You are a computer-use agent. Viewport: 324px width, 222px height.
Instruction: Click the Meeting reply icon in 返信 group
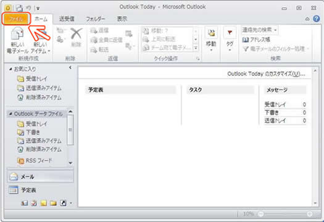(x=129, y=33)
